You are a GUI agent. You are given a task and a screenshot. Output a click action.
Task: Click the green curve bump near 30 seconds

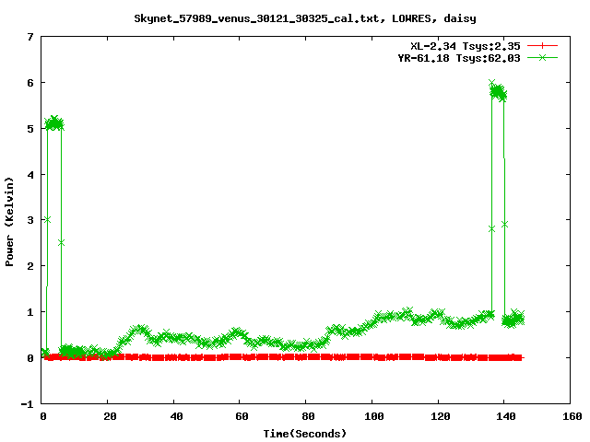click(x=139, y=330)
